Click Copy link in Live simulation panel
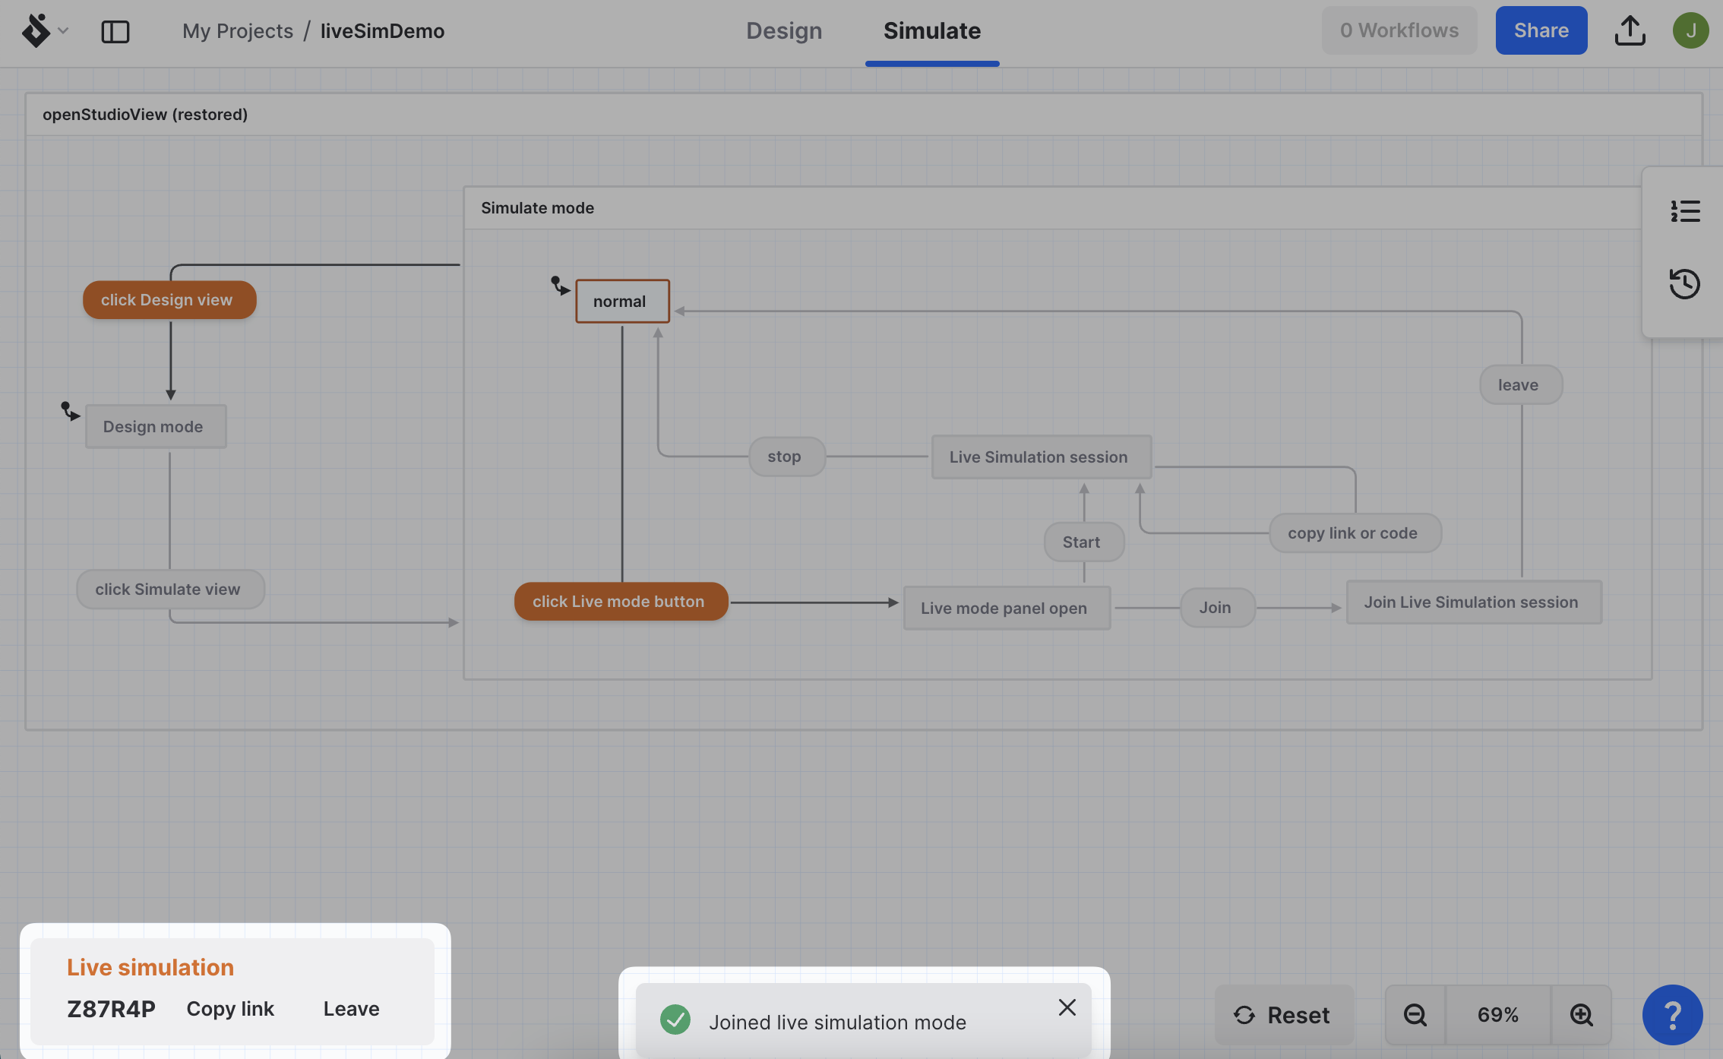The image size is (1723, 1059). (230, 1007)
